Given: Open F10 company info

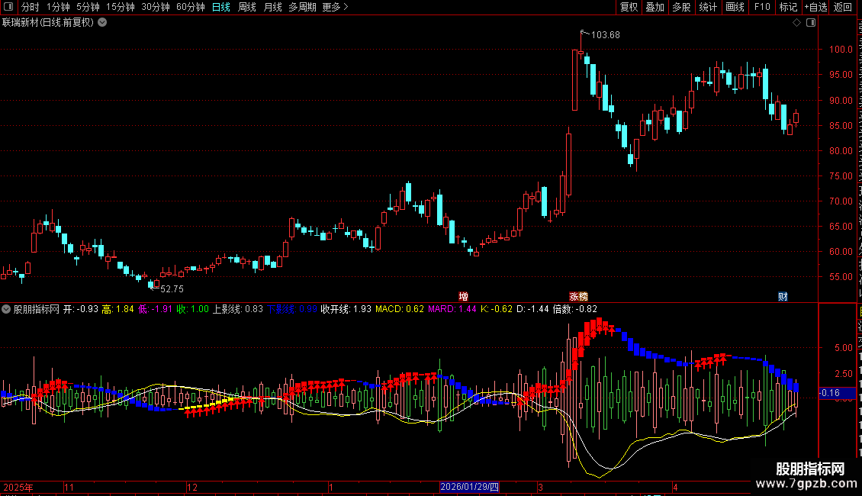Looking at the screenshot, I should tap(762, 7).
